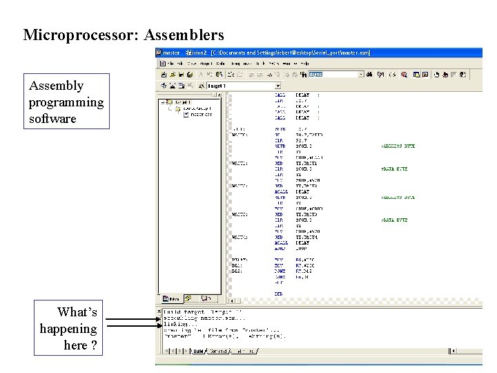Click the DELAY: label in the code
This screenshot has width=497, height=373.
tap(240, 260)
